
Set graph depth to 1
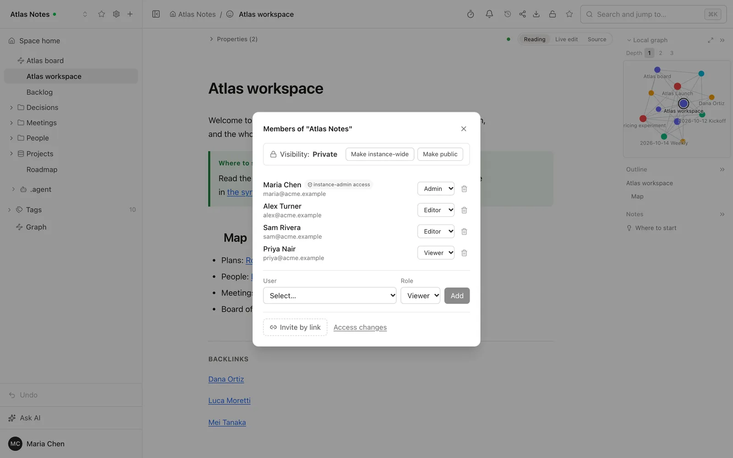point(649,53)
